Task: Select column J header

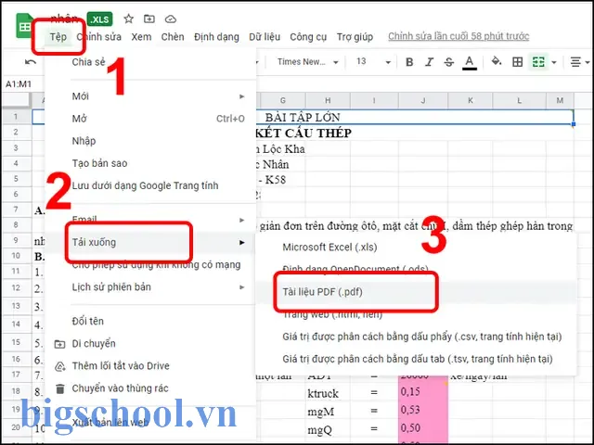Action: click(x=423, y=100)
